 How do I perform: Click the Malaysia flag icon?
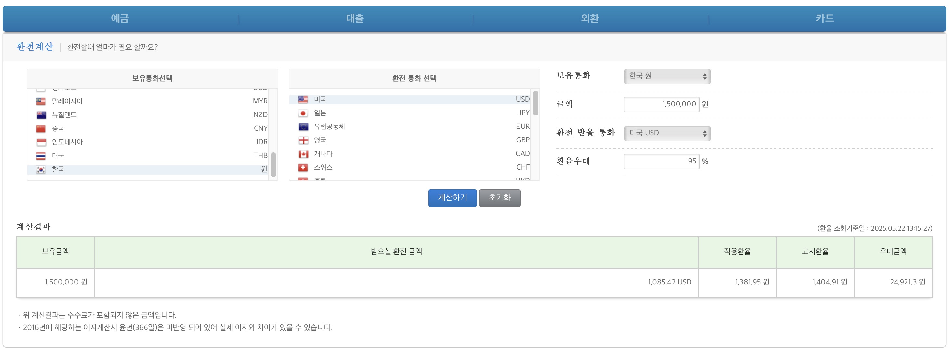click(x=41, y=101)
